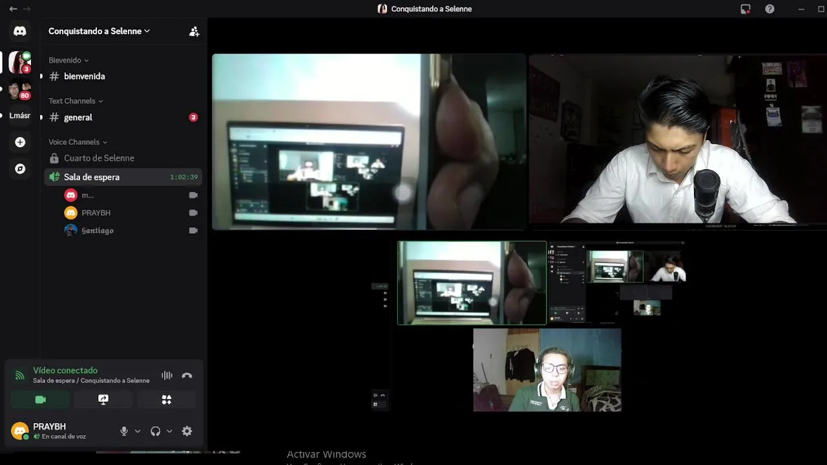Share your screen
Image resolution: width=827 pixels, height=465 pixels.
[x=103, y=400]
